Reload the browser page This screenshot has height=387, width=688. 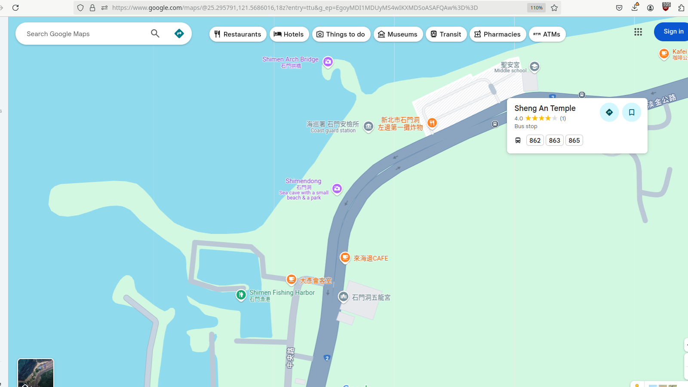pos(15,8)
